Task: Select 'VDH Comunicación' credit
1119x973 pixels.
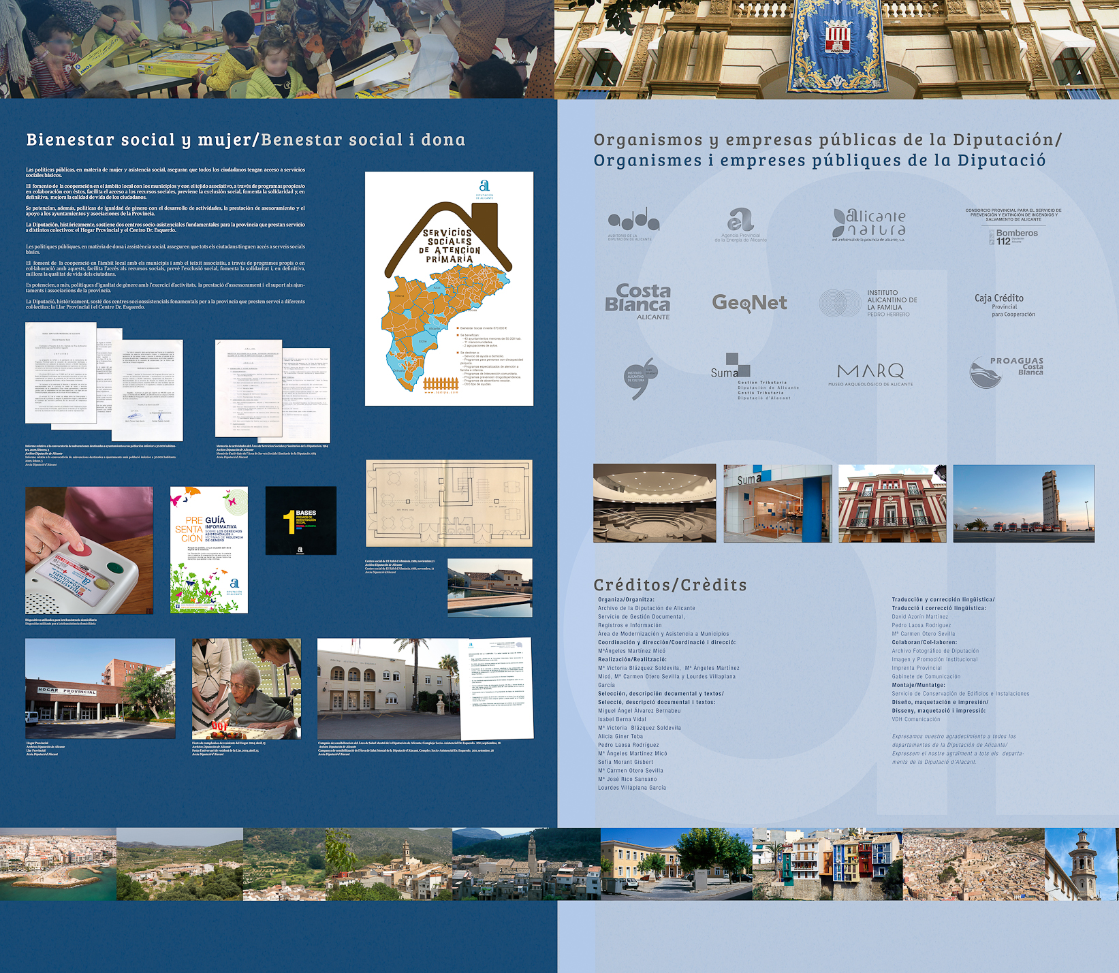Action: click(x=916, y=719)
